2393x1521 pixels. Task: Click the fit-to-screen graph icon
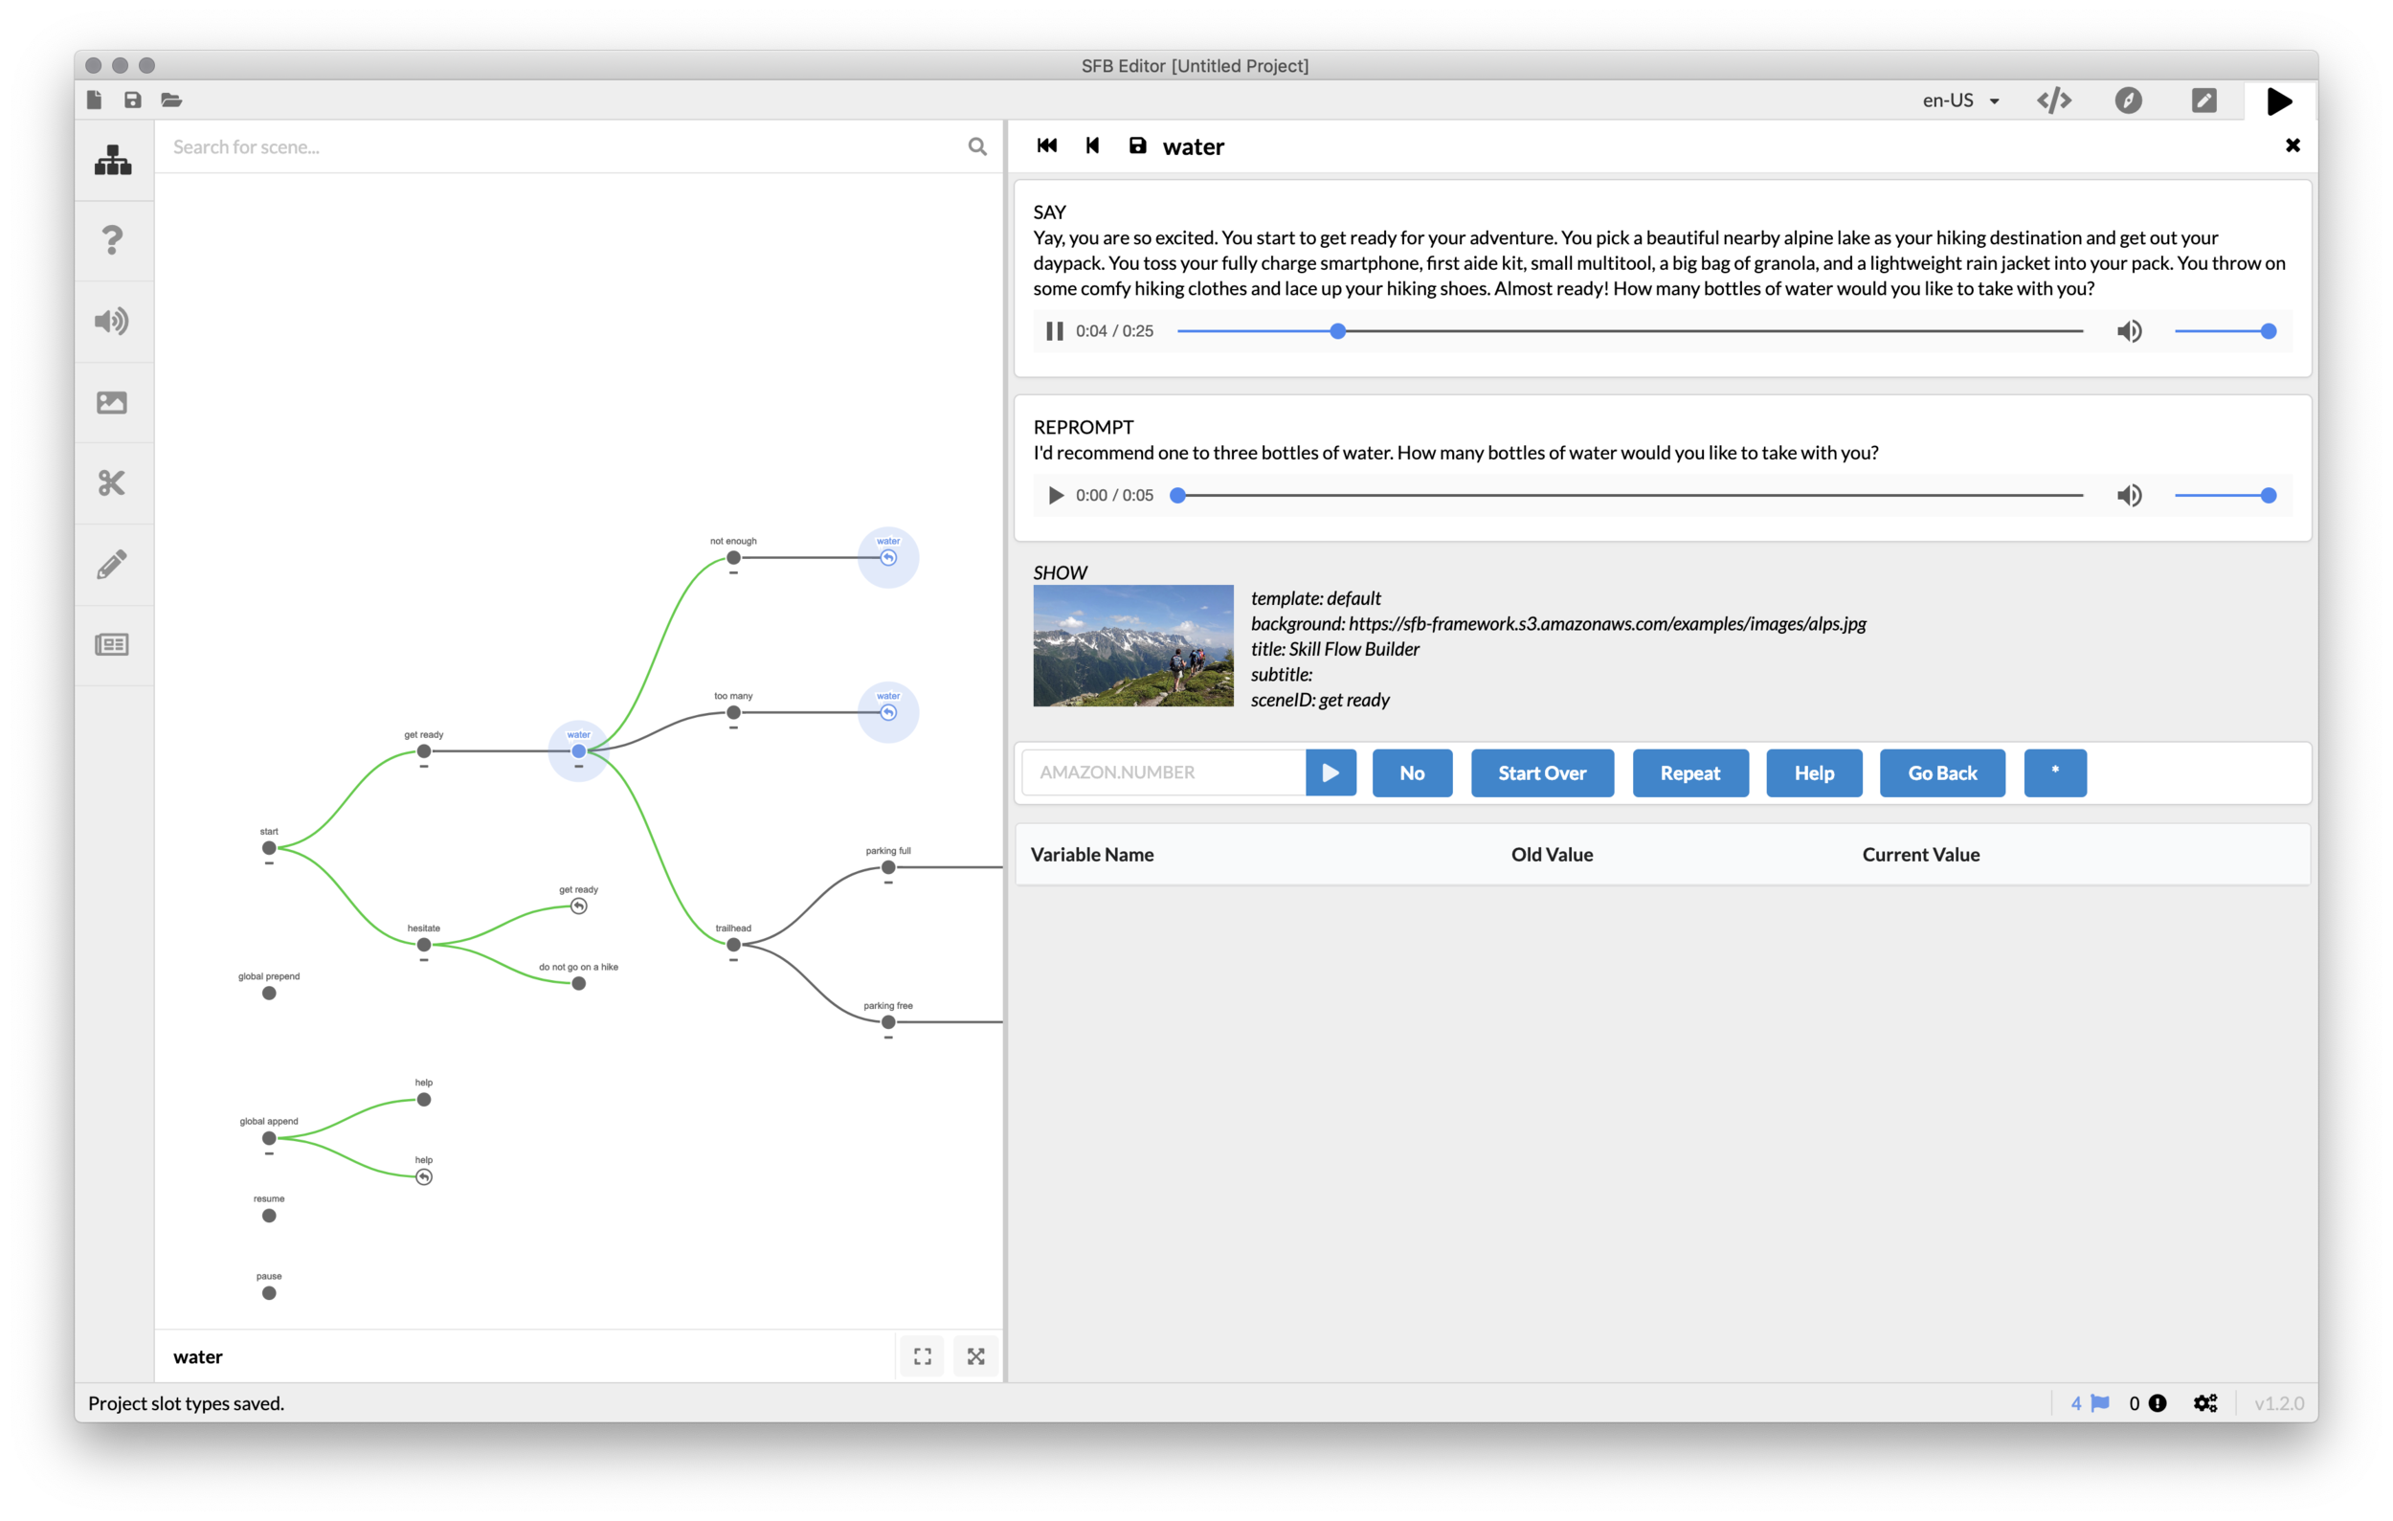point(922,1356)
